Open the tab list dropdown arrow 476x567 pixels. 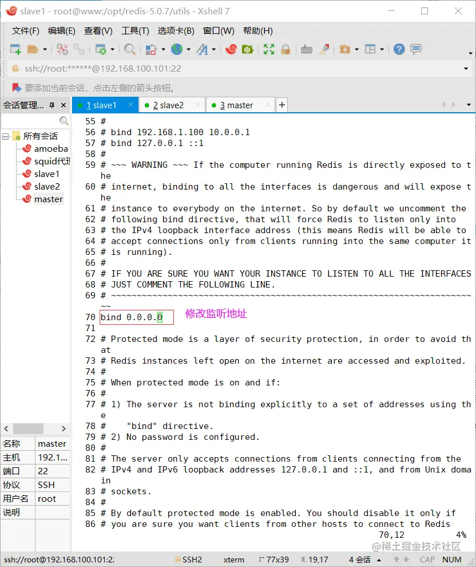click(x=469, y=105)
